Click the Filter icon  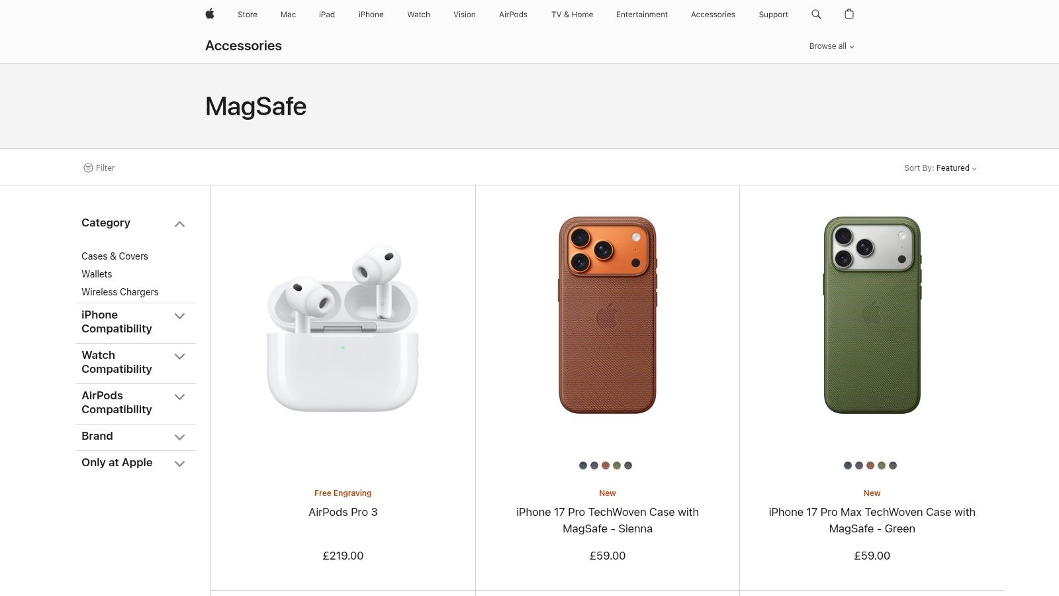99,168
